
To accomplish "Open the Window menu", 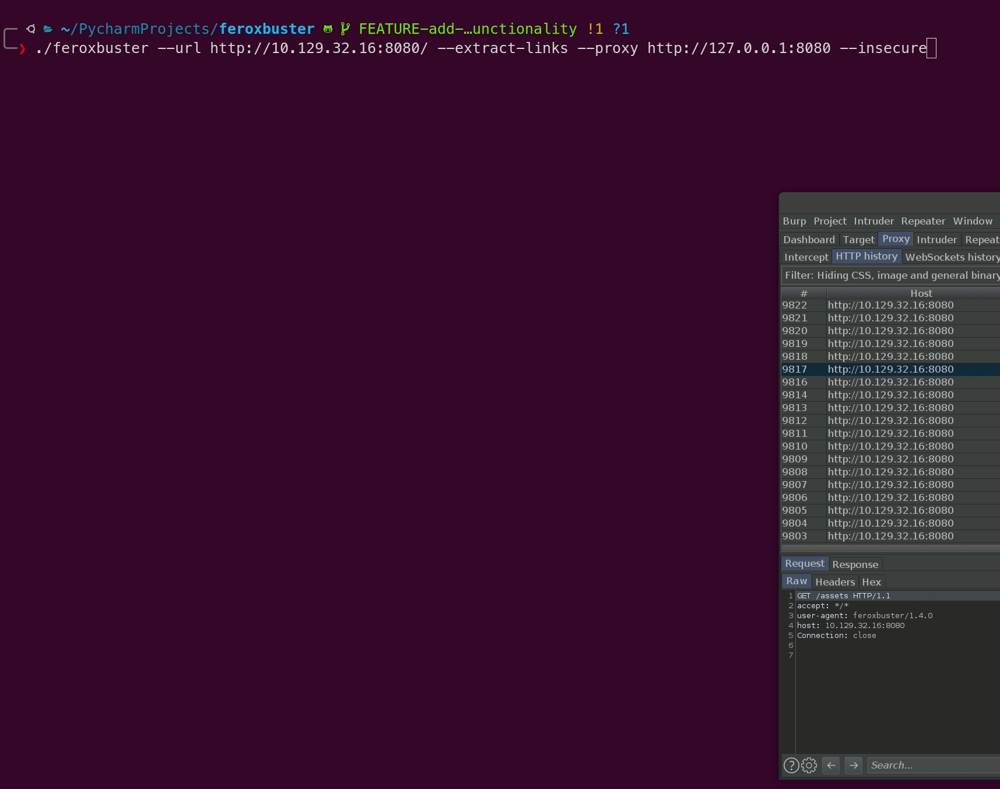I will tap(973, 221).
